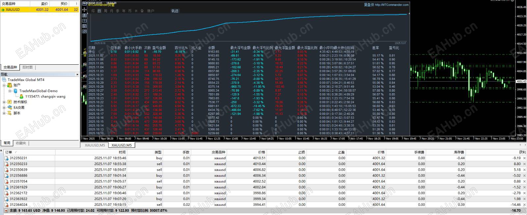Viewport: 527px width, 215px height.
Task: Click the 交易品种 market watch column header
Action: pyautogui.click(x=15, y=4)
